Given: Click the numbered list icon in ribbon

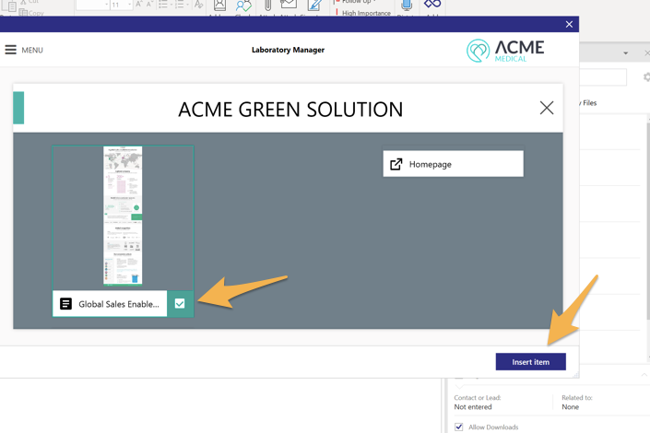Looking at the screenshot, I should click(x=180, y=4).
